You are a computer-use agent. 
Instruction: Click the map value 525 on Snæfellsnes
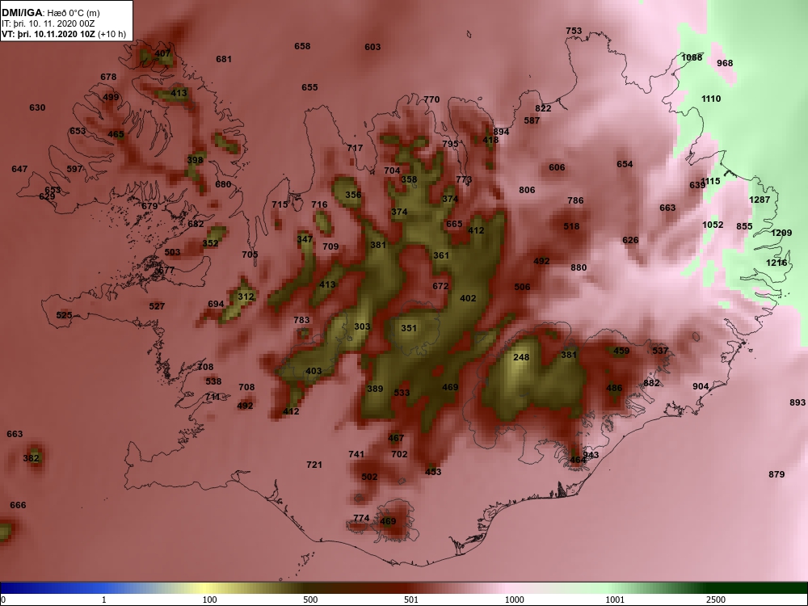[x=64, y=315]
